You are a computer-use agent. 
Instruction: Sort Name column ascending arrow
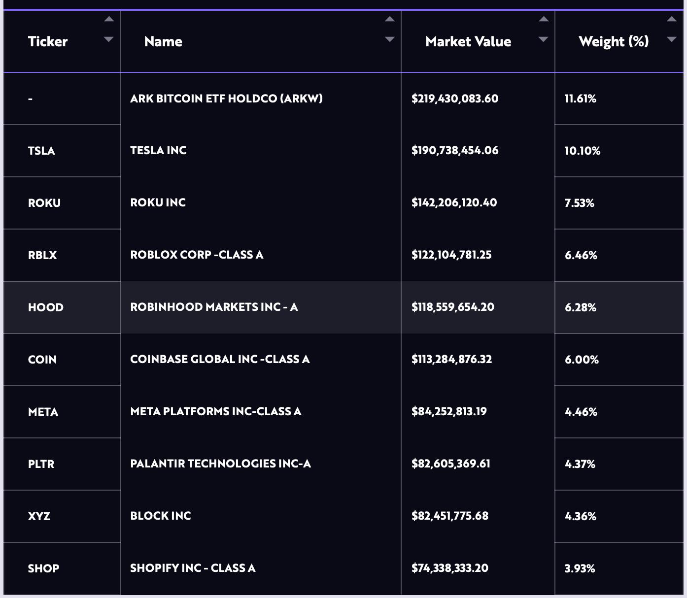click(390, 19)
